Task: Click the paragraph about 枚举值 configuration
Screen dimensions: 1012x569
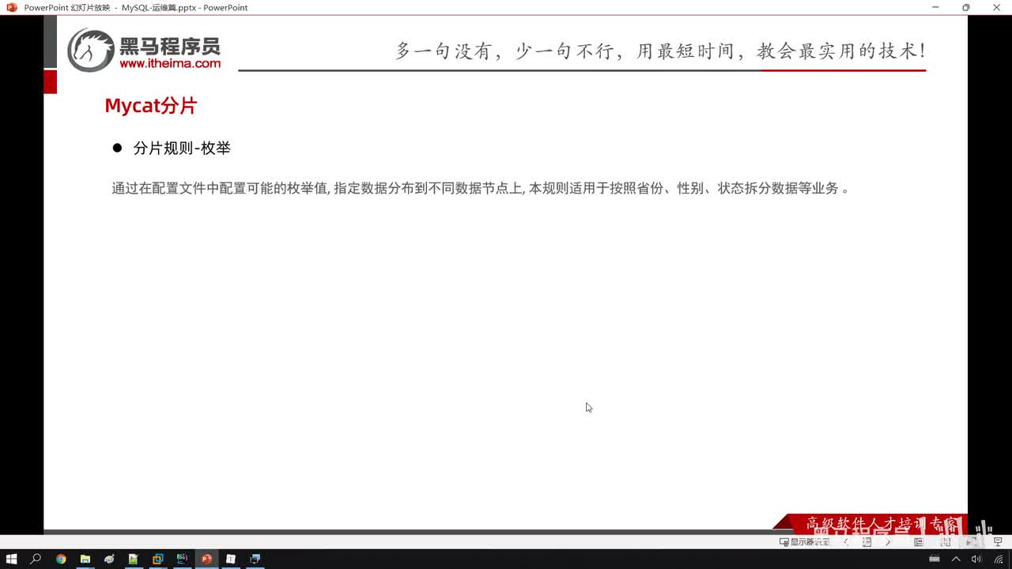Action: click(481, 188)
